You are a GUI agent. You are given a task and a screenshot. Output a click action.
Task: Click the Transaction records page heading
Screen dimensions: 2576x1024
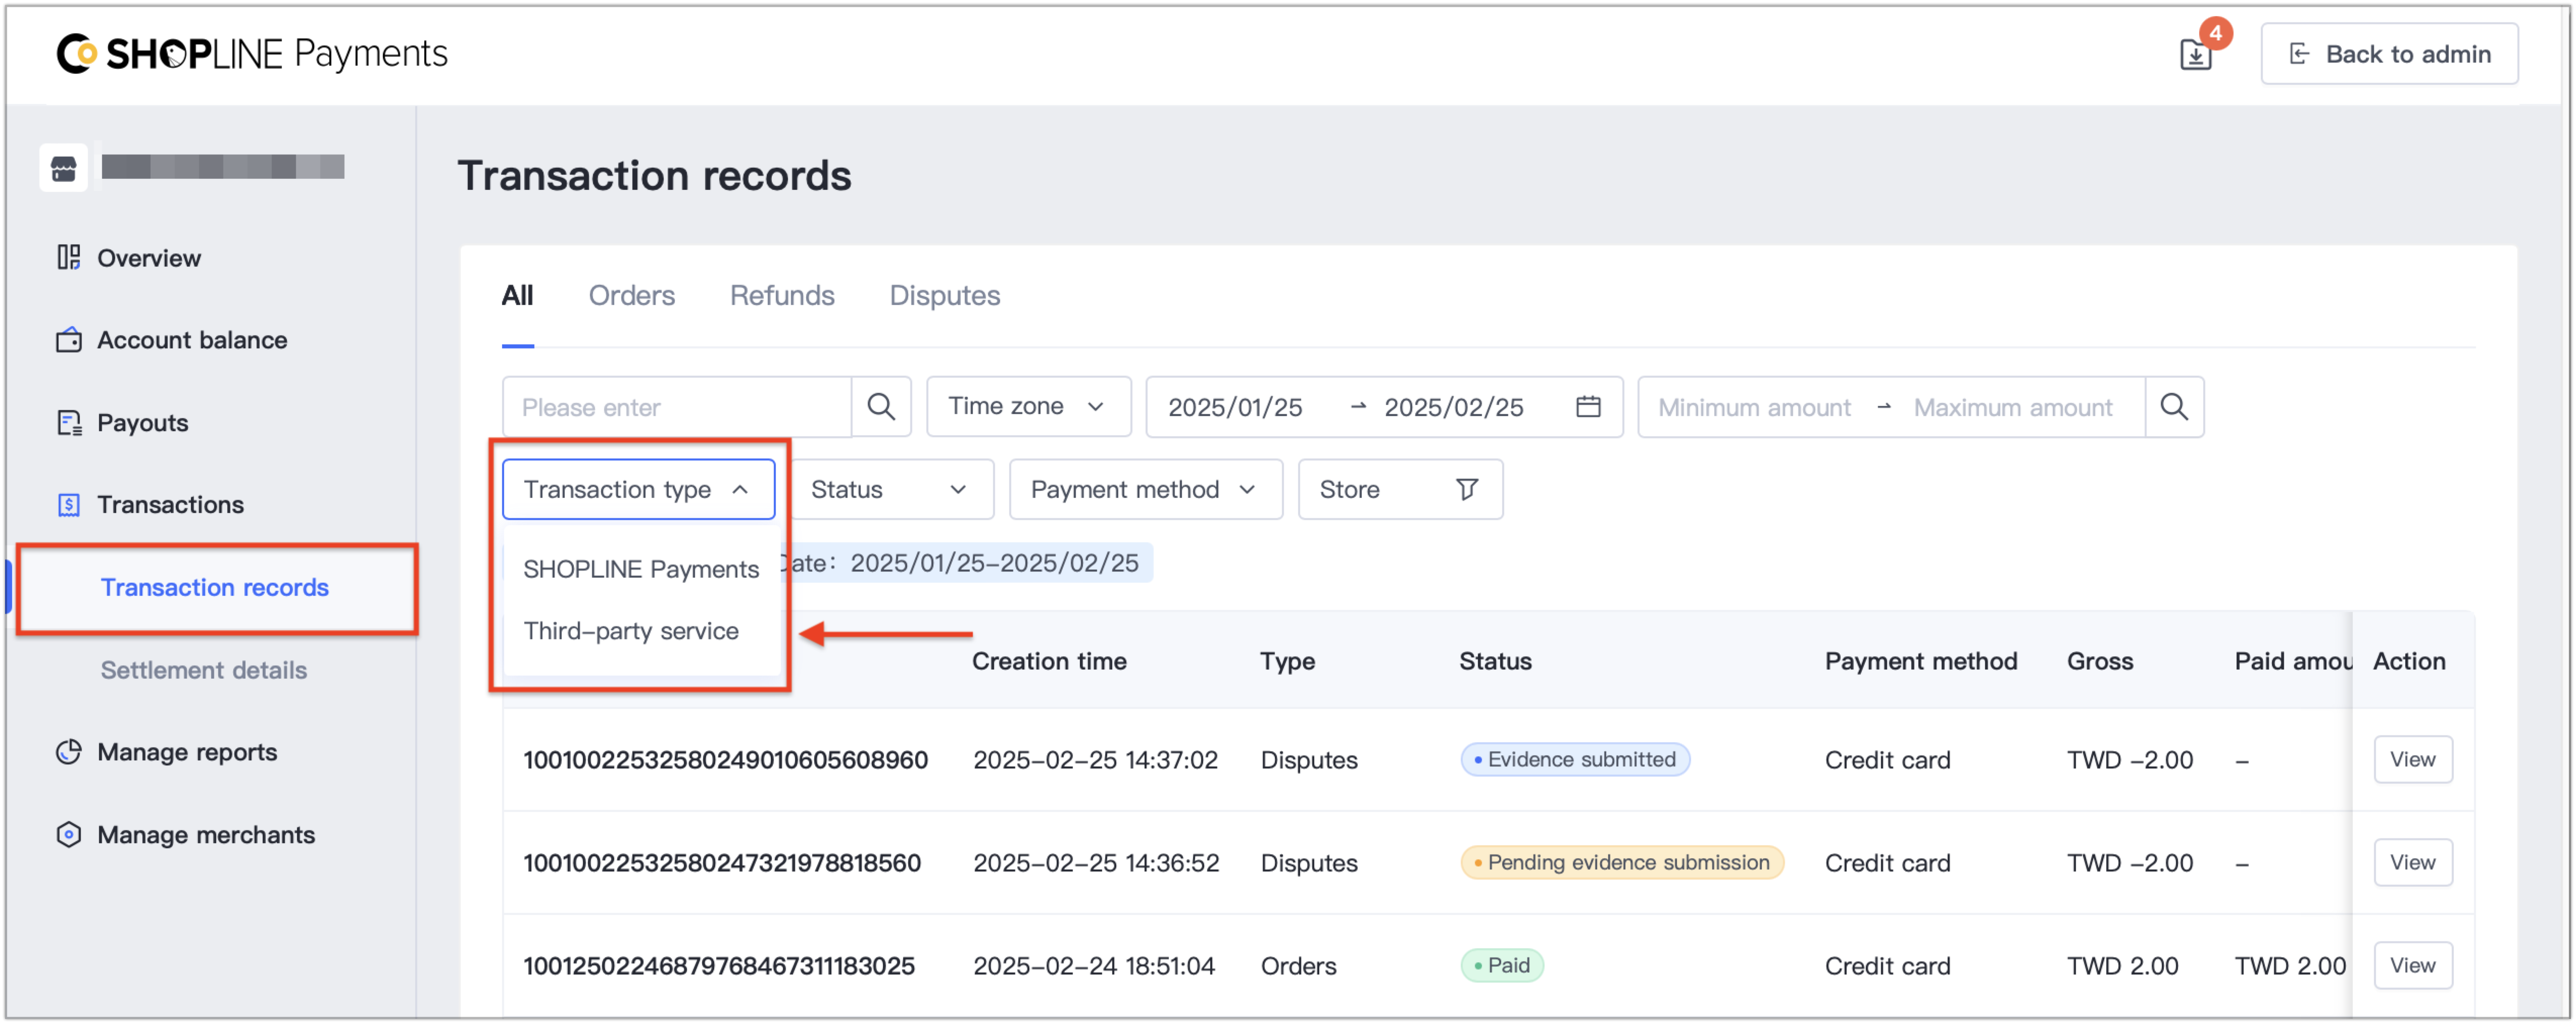(654, 176)
